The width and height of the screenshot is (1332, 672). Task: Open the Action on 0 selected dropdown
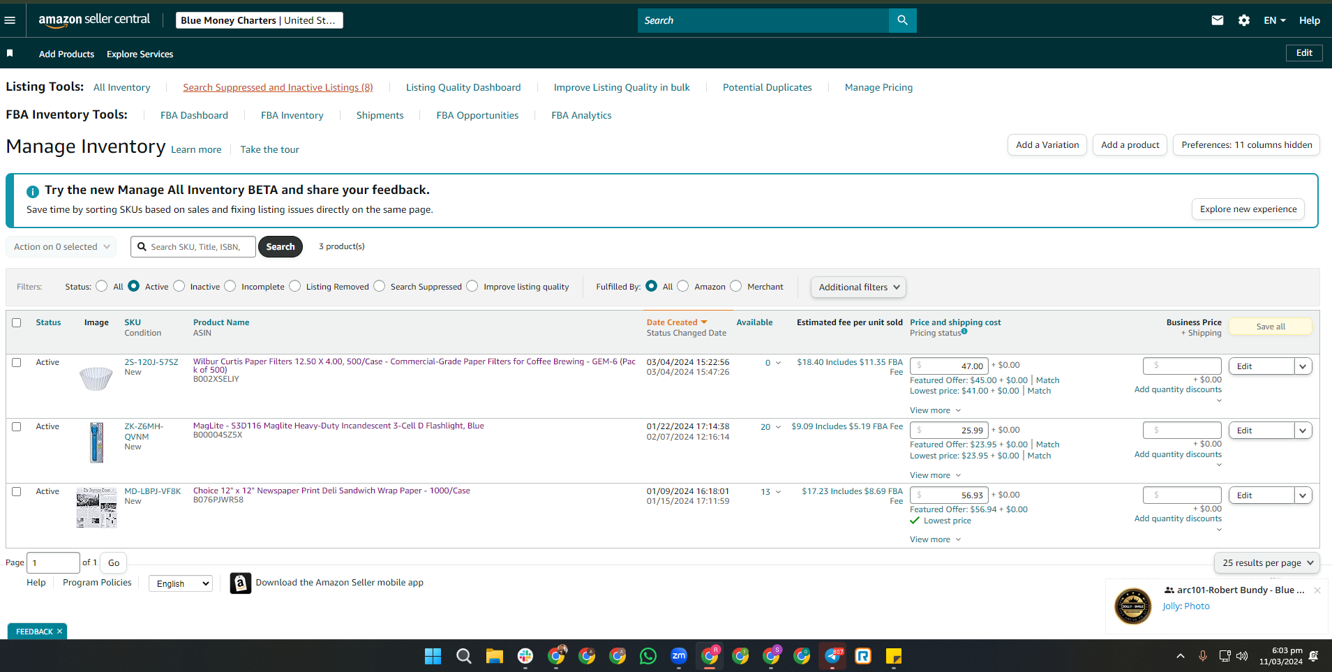pyautogui.click(x=62, y=246)
